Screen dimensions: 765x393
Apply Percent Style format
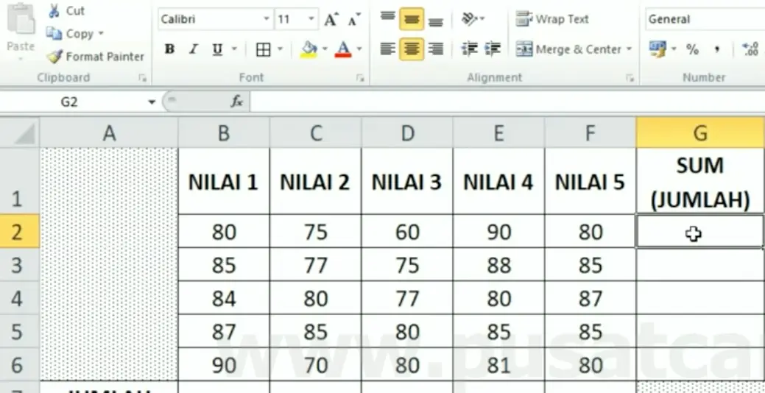click(692, 49)
